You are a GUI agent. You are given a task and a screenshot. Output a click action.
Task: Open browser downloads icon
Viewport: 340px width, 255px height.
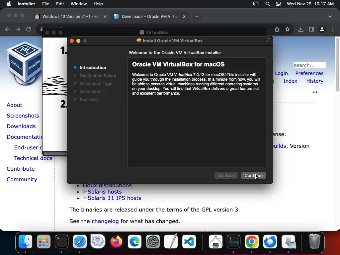(x=301, y=29)
